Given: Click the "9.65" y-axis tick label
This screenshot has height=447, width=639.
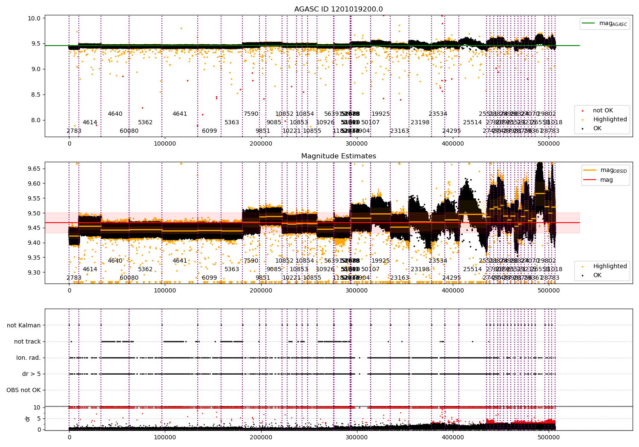Looking at the screenshot, I should coord(35,169).
